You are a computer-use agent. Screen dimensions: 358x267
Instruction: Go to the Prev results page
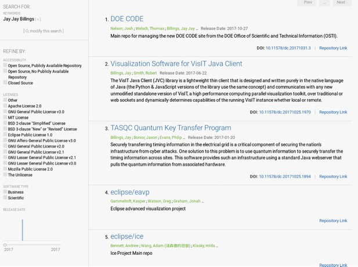coord(306,2)
